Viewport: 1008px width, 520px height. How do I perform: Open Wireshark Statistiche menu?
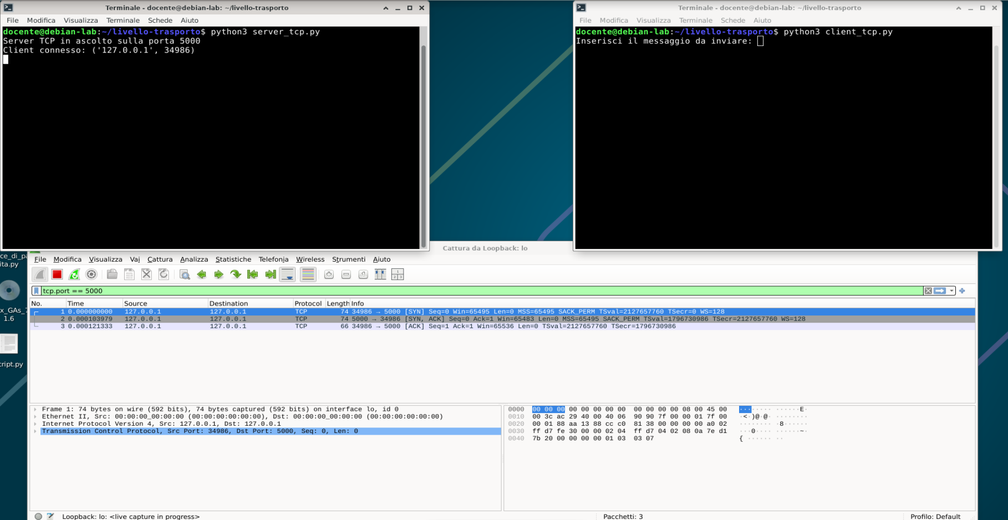233,259
